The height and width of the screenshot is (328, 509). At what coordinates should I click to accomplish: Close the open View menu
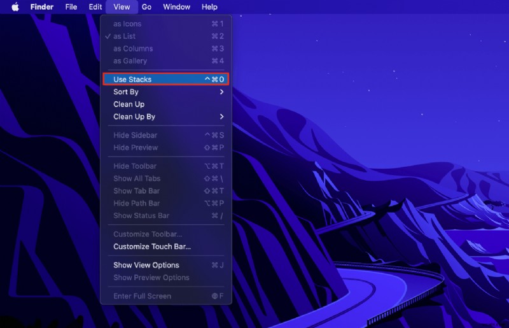pyautogui.click(x=122, y=7)
